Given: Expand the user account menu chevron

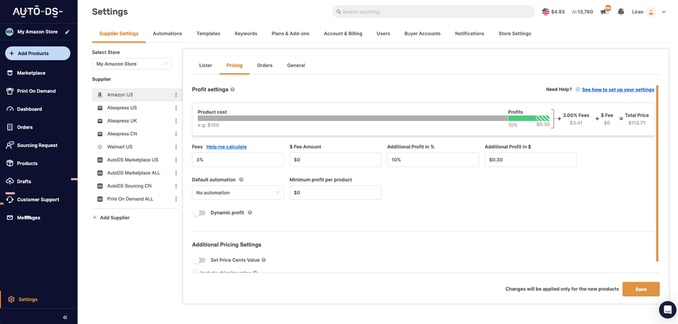Looking at the screenshot, I should (x=663, y=12).
